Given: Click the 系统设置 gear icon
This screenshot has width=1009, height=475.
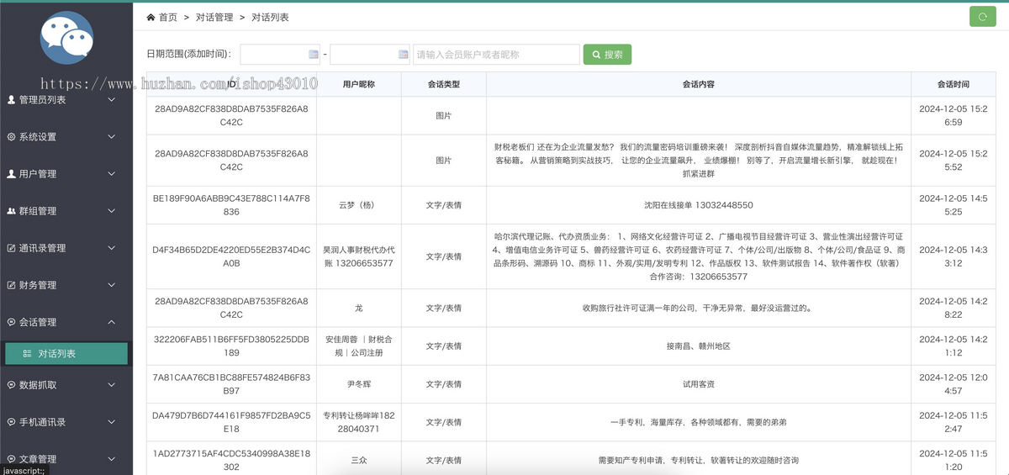Looking at the screenshot, I should pos(11,137).
